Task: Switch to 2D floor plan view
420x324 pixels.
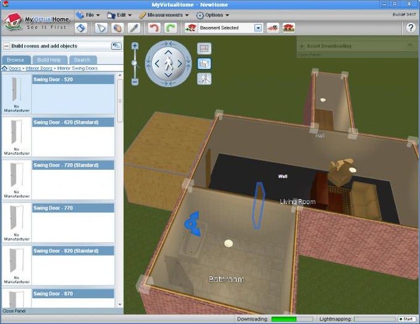Action: point(204,49)
